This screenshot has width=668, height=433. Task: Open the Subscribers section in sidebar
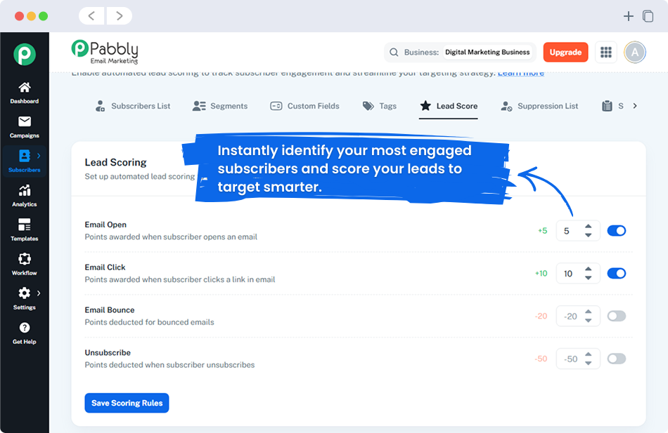24,161
